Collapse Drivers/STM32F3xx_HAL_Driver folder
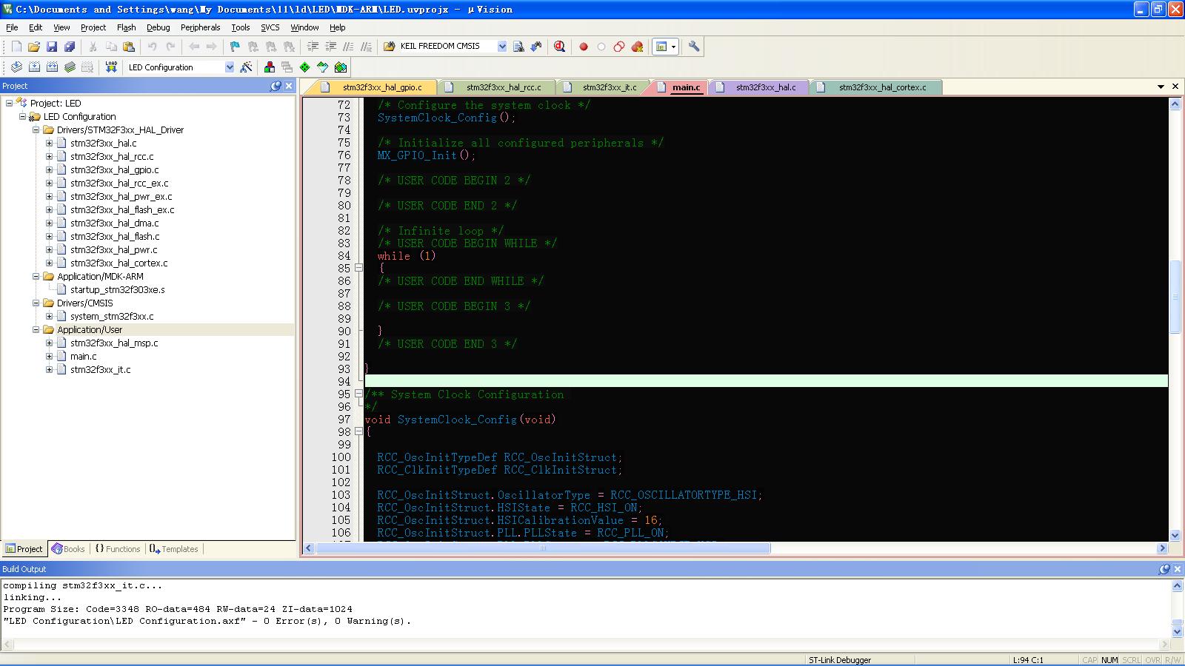Screen dimensions: 1185x666 pos(36,129)
